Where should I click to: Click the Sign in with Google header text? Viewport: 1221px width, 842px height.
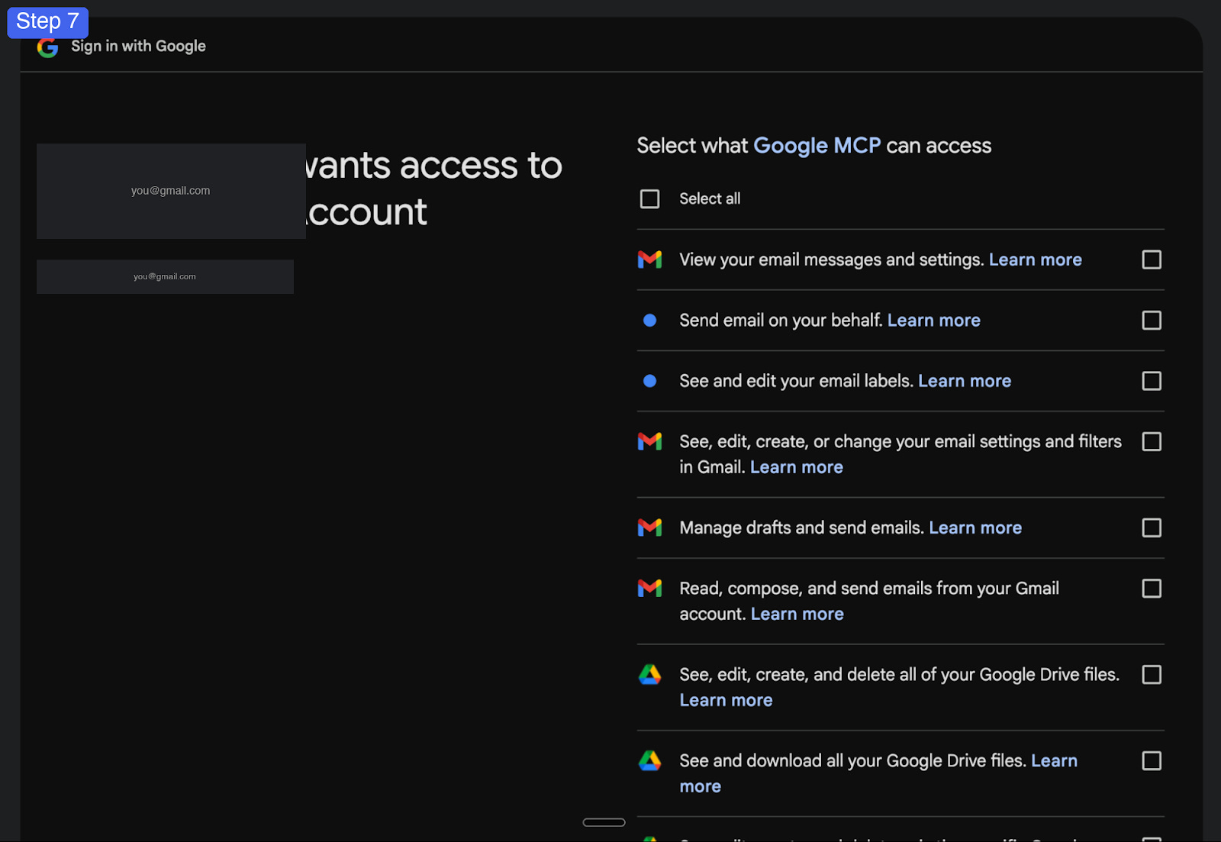[x=138, y=46]
